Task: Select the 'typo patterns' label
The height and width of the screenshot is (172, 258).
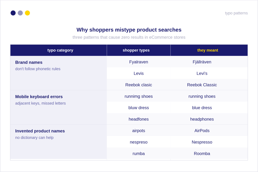Action: coord(236,13)
